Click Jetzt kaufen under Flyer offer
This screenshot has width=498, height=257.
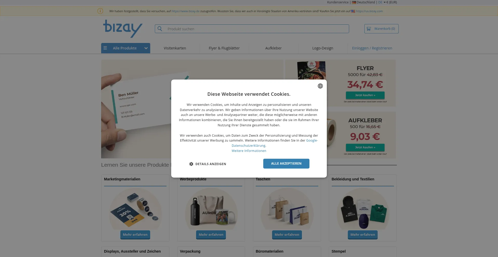pyautogui.click(x=365, y=95)
